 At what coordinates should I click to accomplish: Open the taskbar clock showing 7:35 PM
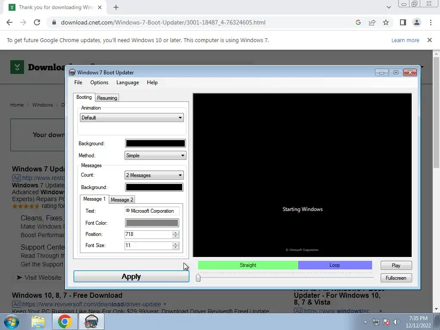[x=418, y=322]
